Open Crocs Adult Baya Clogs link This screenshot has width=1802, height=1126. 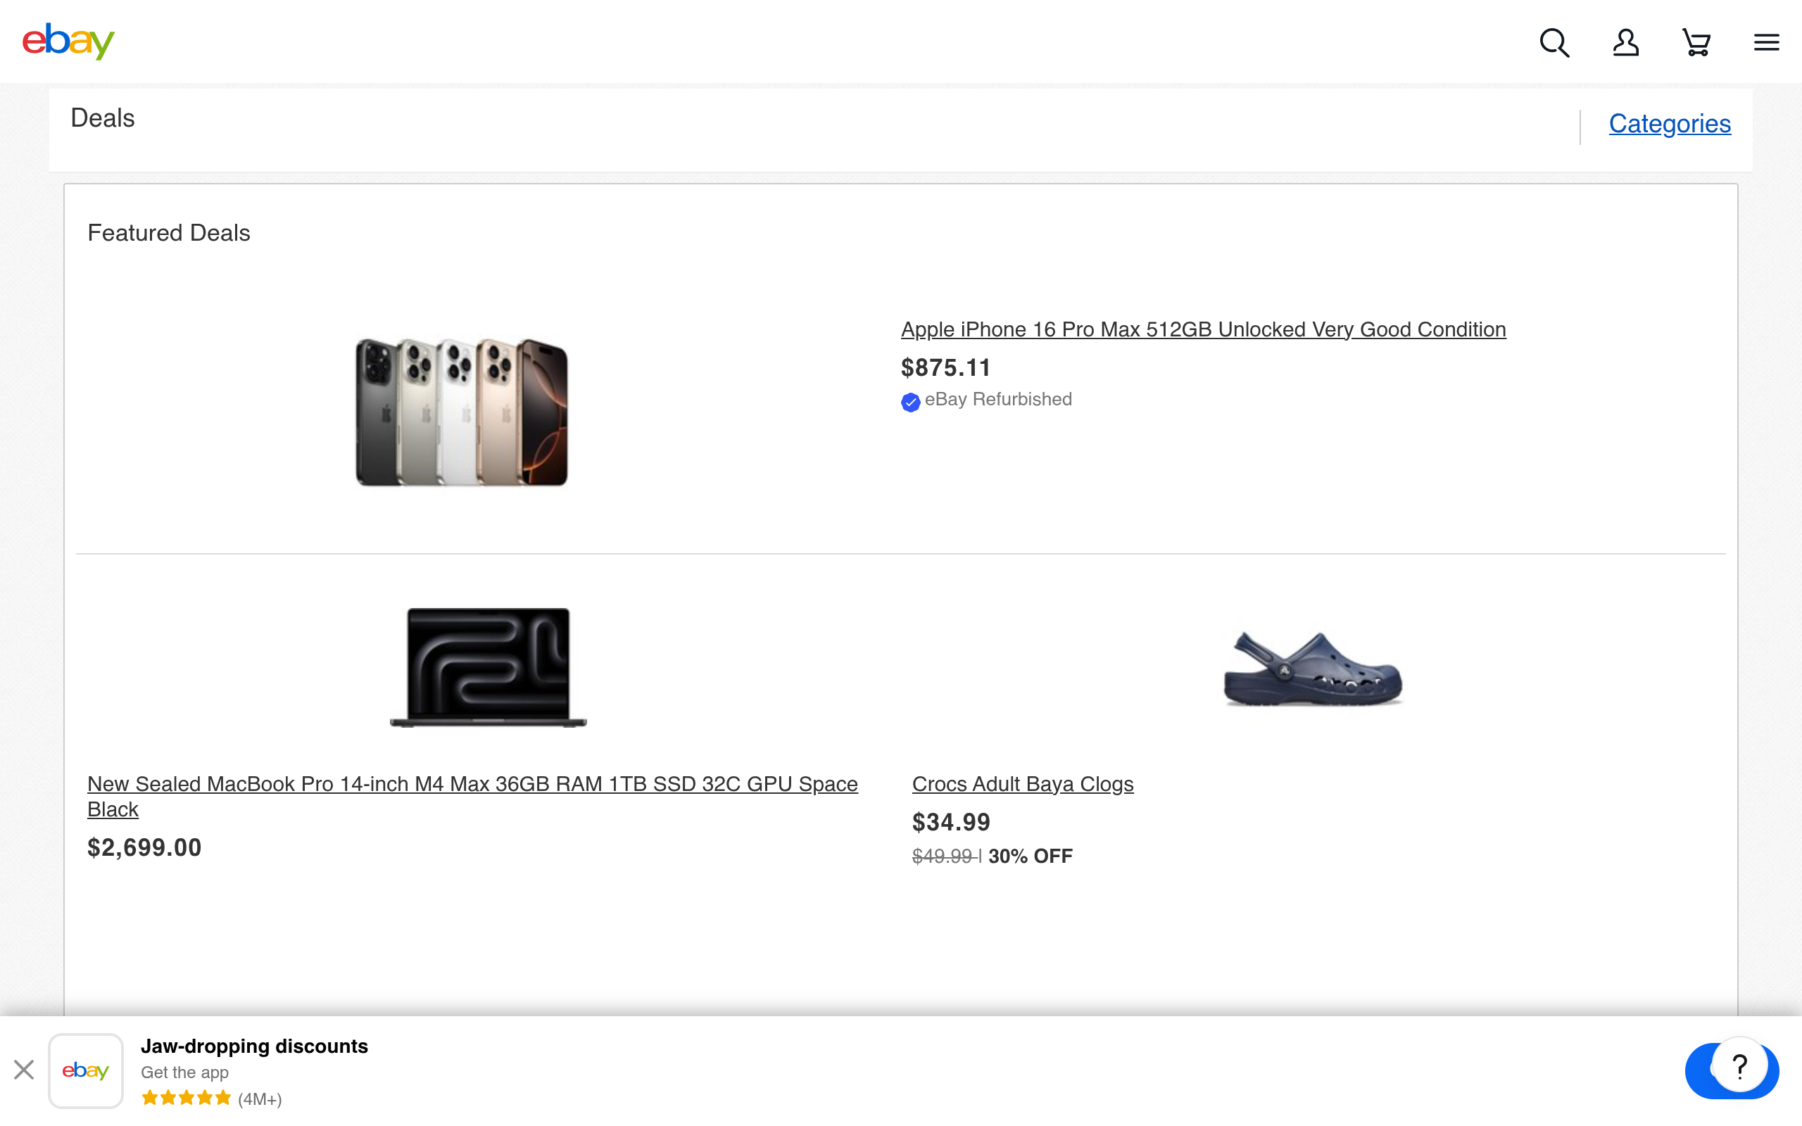coord(1022,783)
